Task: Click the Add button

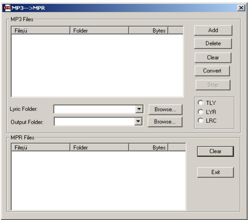Action: tap(213, 30)
